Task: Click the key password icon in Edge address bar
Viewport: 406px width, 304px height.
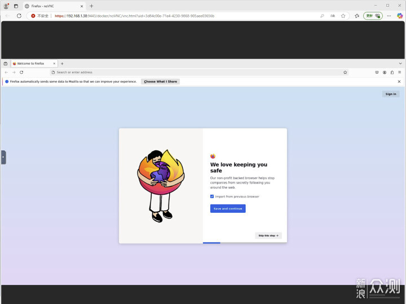Action: tap(322, 16)
